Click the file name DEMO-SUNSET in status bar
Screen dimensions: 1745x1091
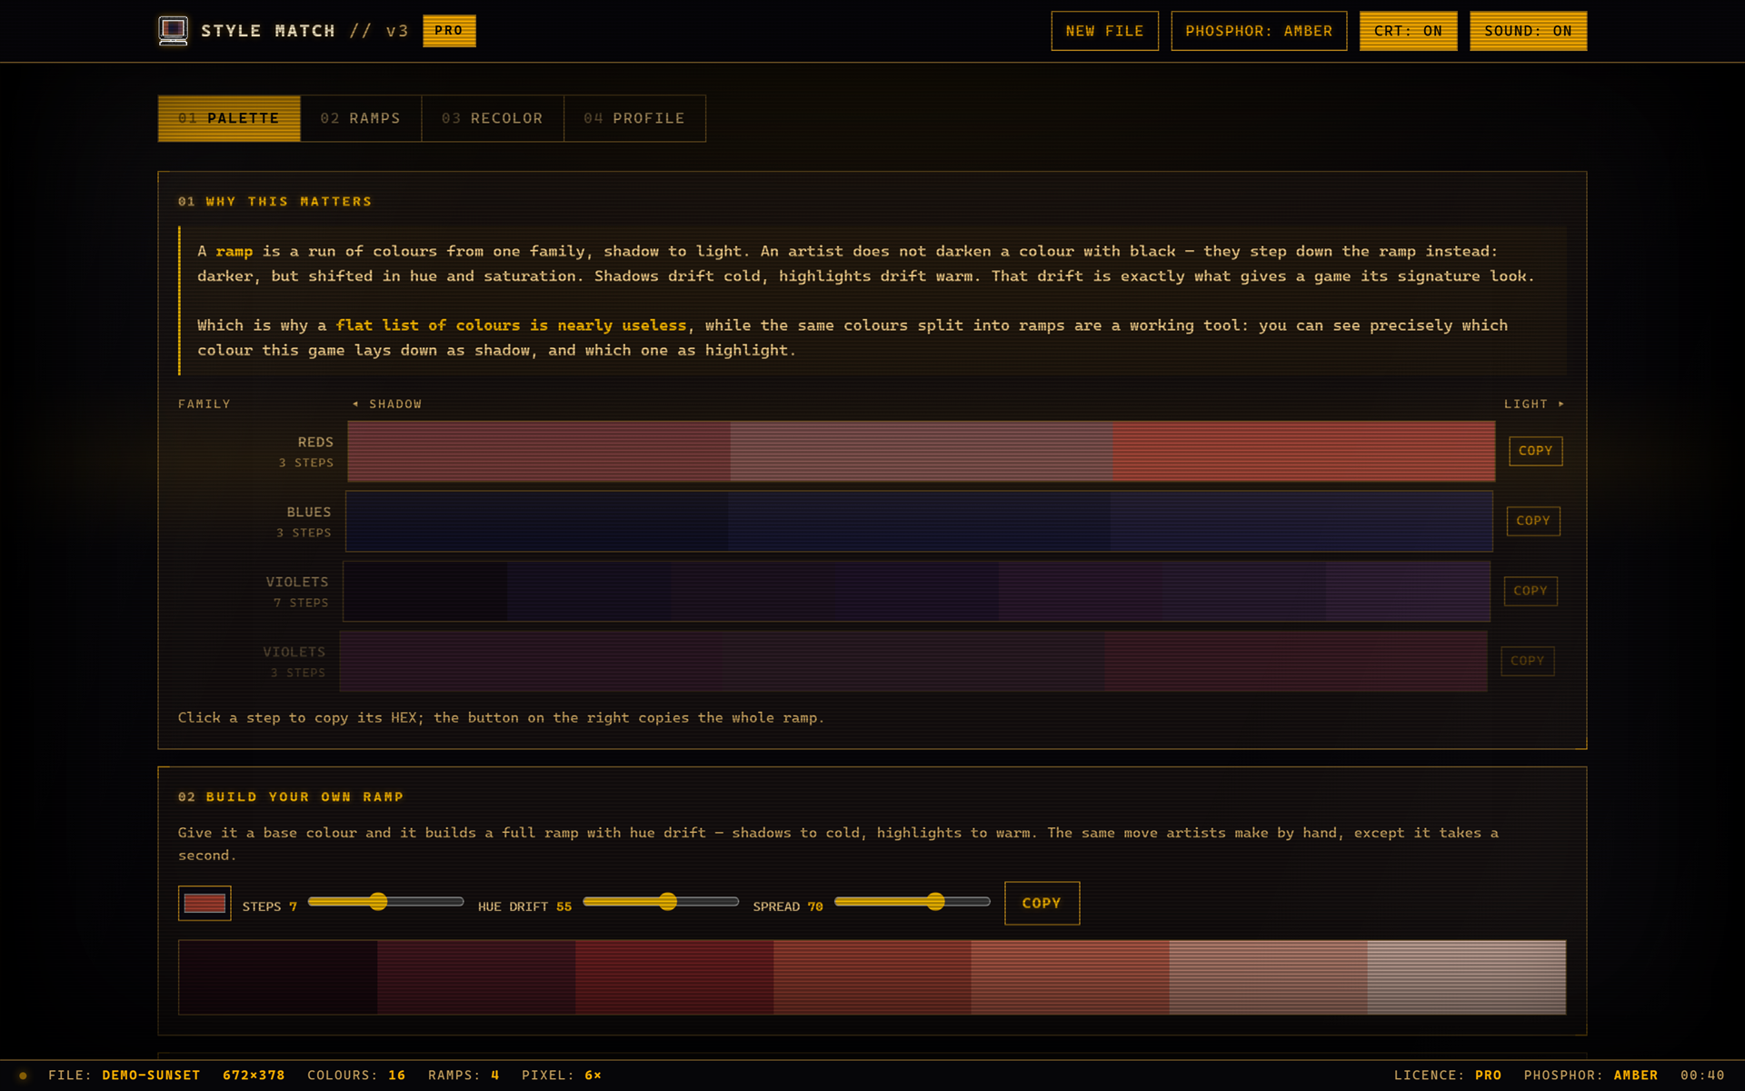[151, 1076]
